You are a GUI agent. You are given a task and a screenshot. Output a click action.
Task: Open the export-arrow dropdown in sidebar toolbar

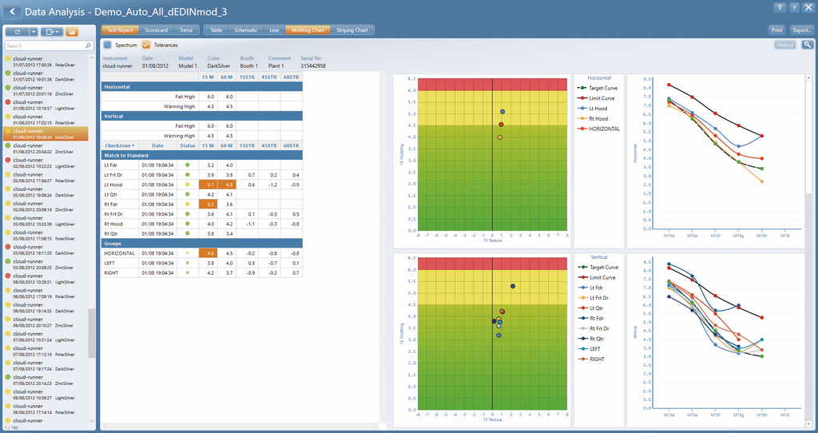[x=52, y=32]
